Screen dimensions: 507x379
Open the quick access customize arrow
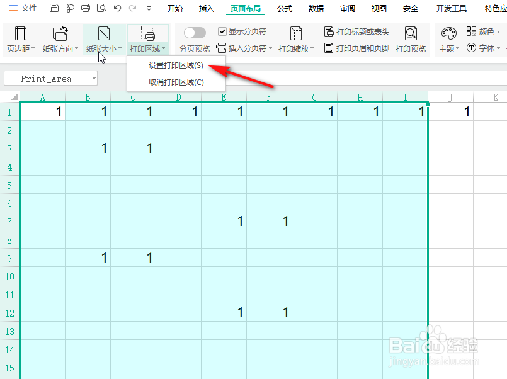click(x=149, y=9)
